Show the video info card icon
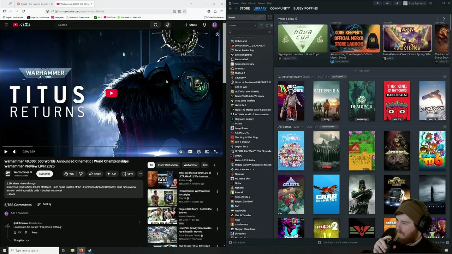The width and height of the screenshot is (452, 254). point(218,34)
